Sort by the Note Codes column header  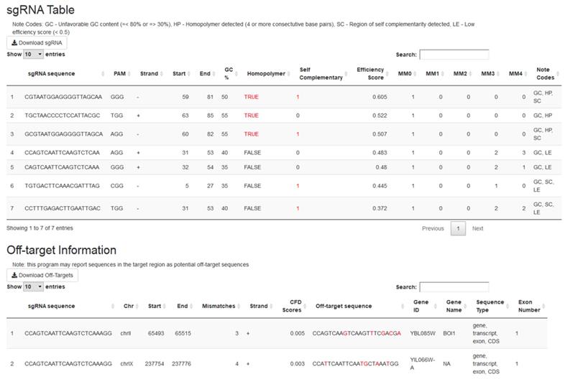(546, 73)
